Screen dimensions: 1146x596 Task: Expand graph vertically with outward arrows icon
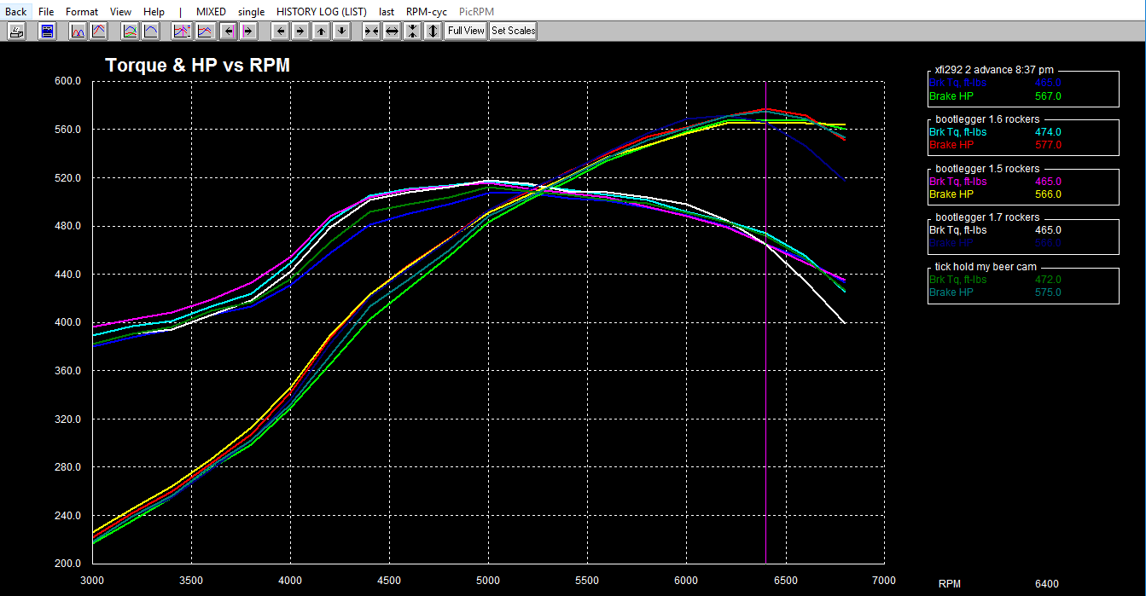pos(433,31)
